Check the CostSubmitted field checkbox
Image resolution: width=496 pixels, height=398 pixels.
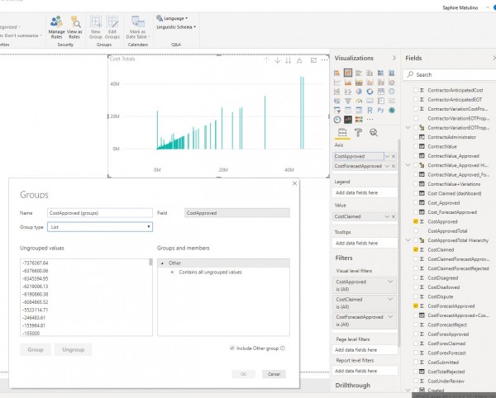coord(416,362)
